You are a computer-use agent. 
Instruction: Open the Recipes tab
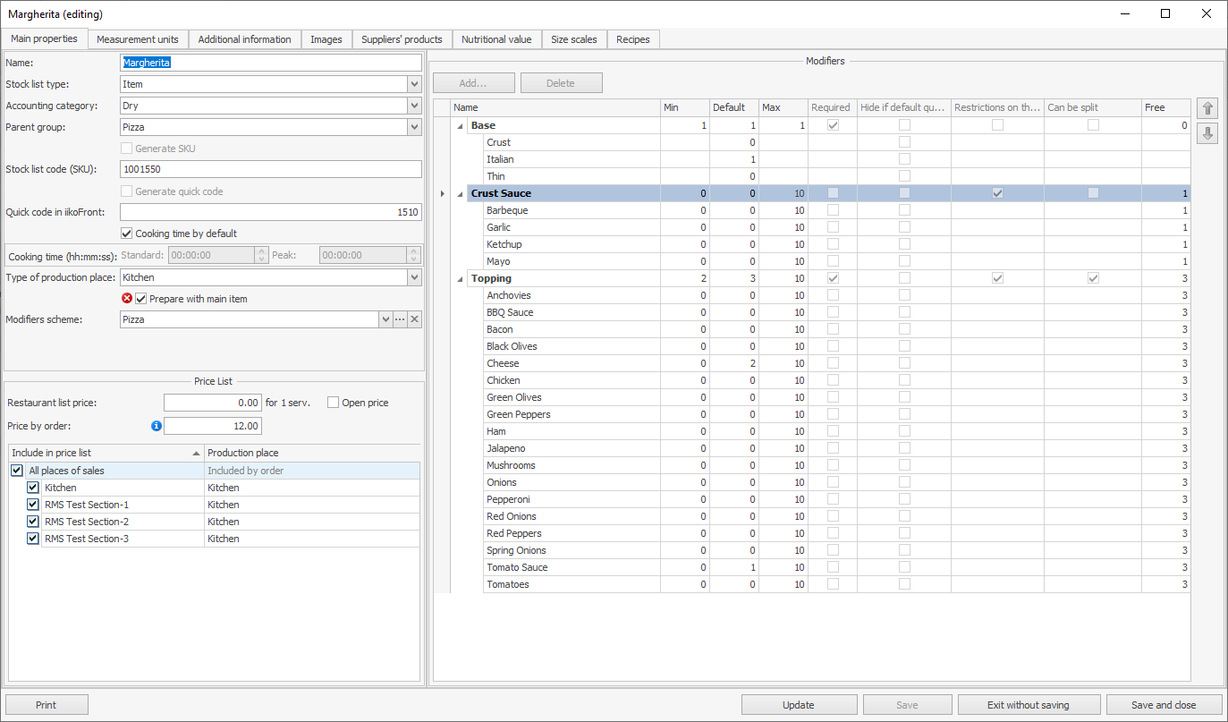pos(633,39)
